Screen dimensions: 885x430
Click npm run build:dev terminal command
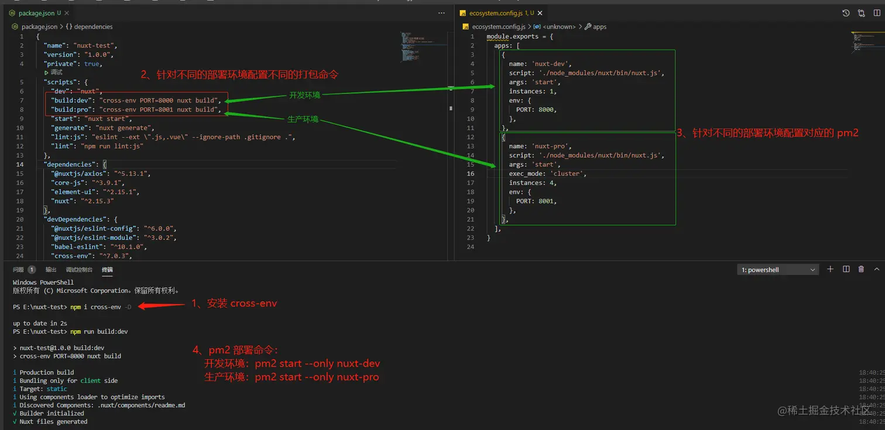[x=99, y=332]
